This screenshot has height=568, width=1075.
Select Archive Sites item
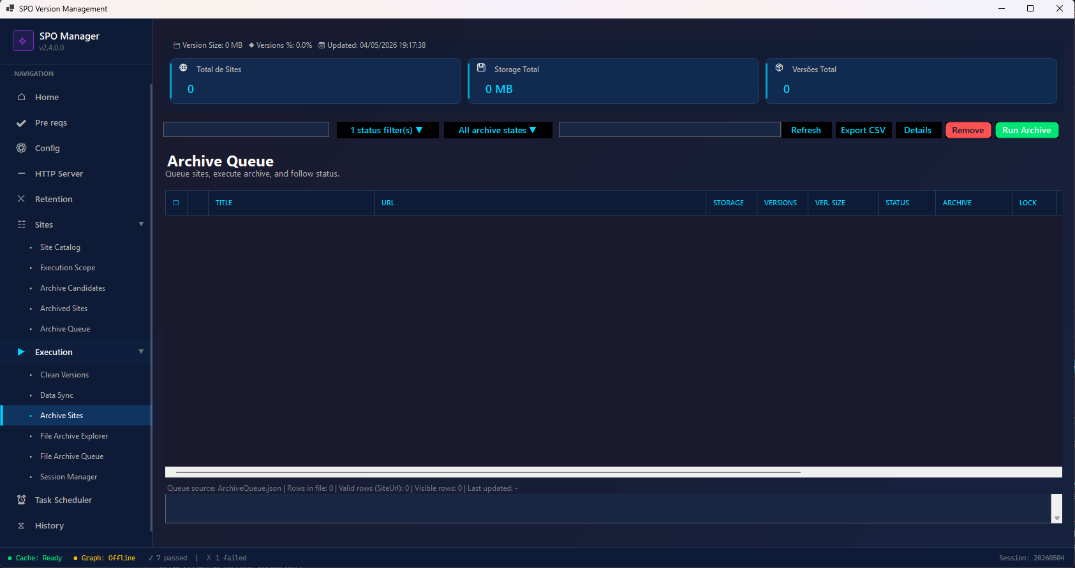(x=75, y=416)
